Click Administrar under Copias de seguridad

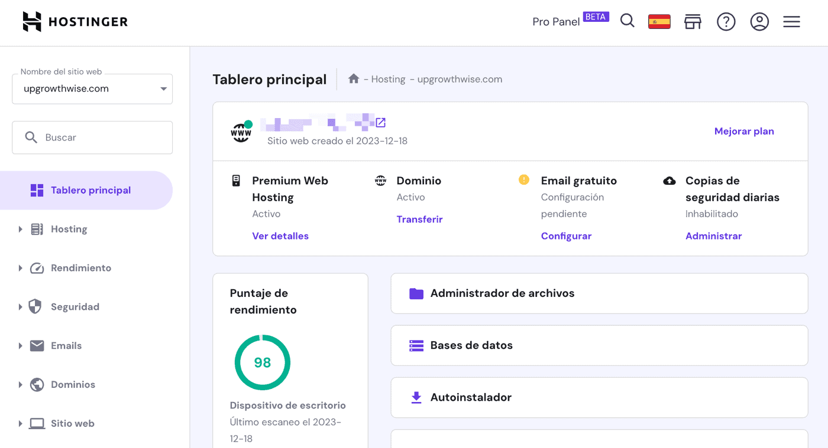point(713,236)
